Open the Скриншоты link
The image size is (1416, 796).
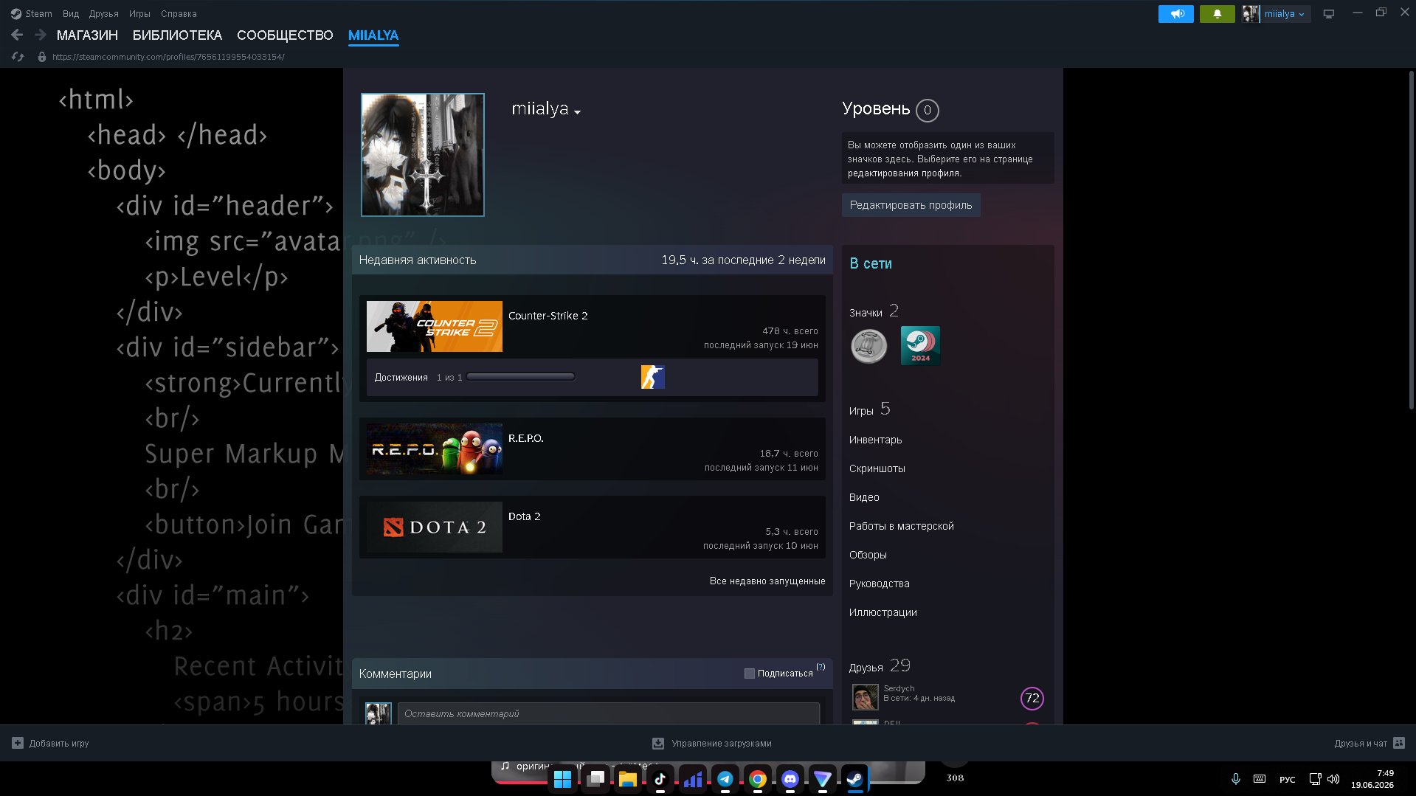877,468
